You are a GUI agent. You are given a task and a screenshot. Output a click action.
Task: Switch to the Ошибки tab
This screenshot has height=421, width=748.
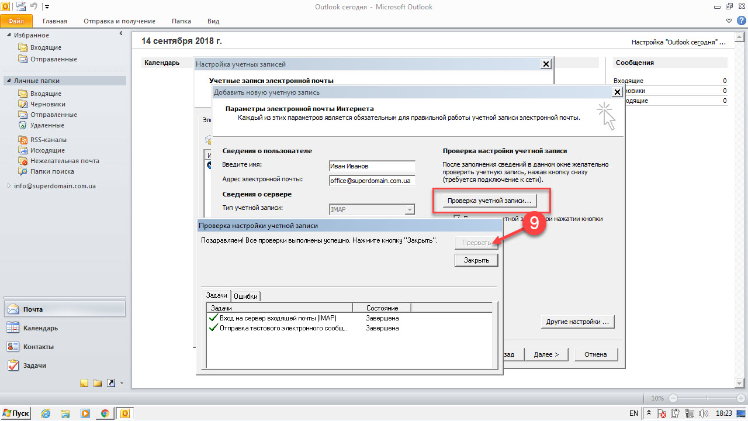(x=245, y=296)
